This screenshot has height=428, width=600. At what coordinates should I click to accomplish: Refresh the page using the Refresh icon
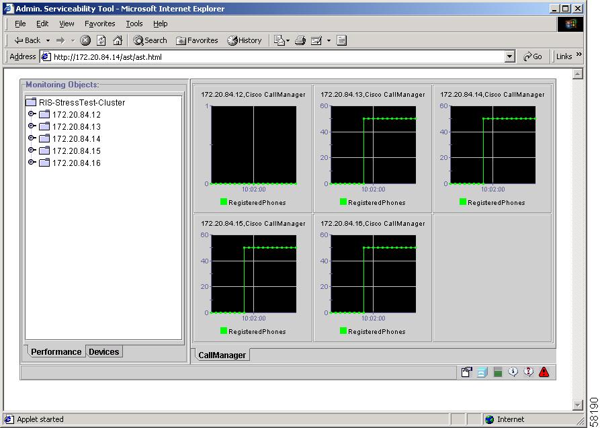pyautogui.click(x=101, y=40)
